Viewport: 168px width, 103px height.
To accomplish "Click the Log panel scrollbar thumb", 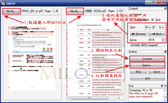I will pos(165,97).
